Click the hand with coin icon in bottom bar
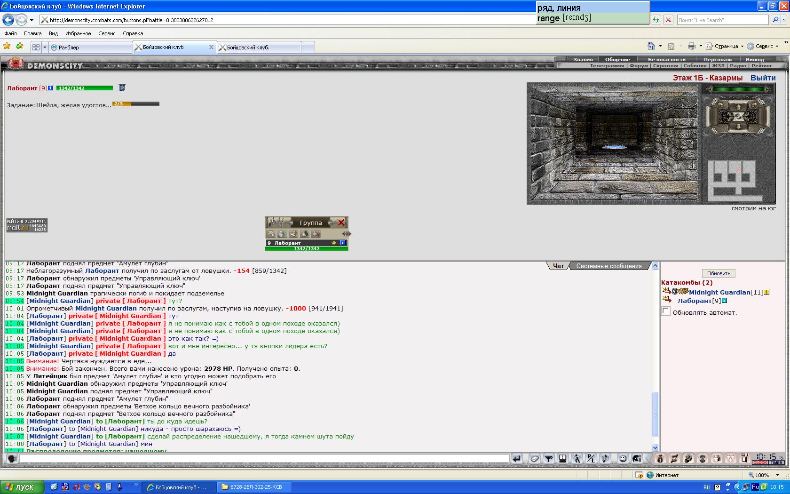 click(688, 458)
